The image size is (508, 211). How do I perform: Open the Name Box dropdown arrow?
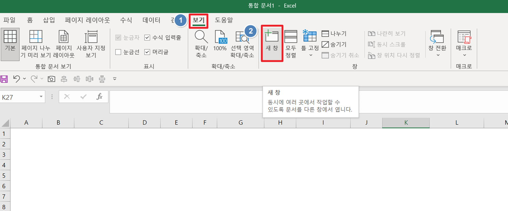(41, 97)
